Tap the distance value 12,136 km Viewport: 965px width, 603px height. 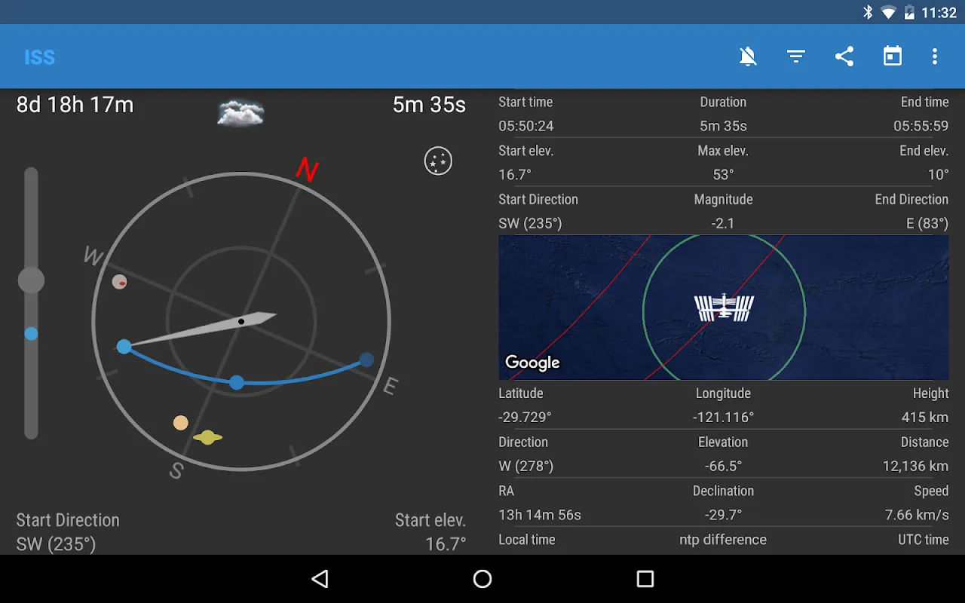click(x=915, y=466)
